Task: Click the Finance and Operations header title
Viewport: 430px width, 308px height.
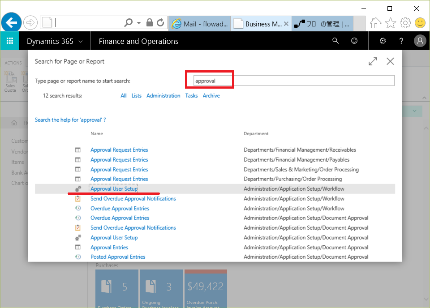Action: (x=138, y=41)
